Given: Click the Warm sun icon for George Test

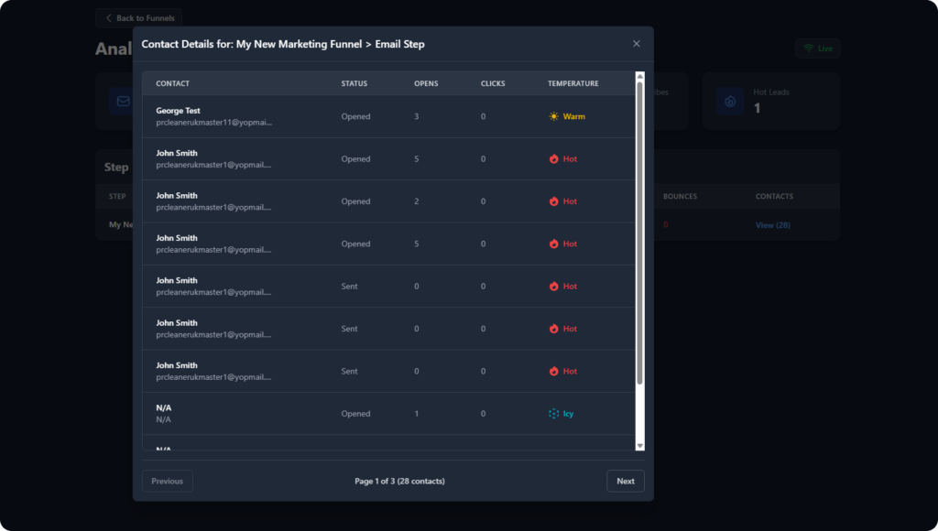Looking at the screenshot, I should click(x=553, y=117).
